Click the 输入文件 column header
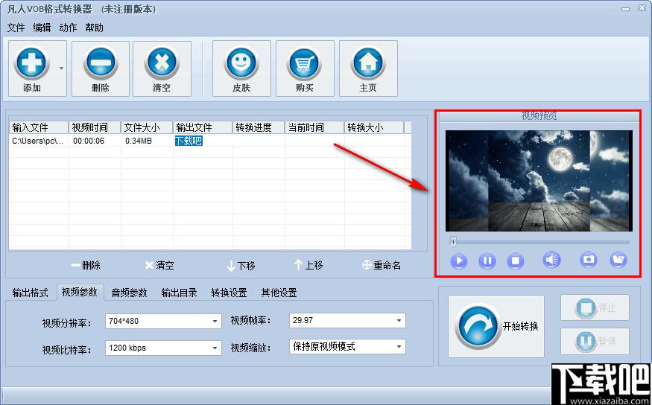 [x=39, y=127]
